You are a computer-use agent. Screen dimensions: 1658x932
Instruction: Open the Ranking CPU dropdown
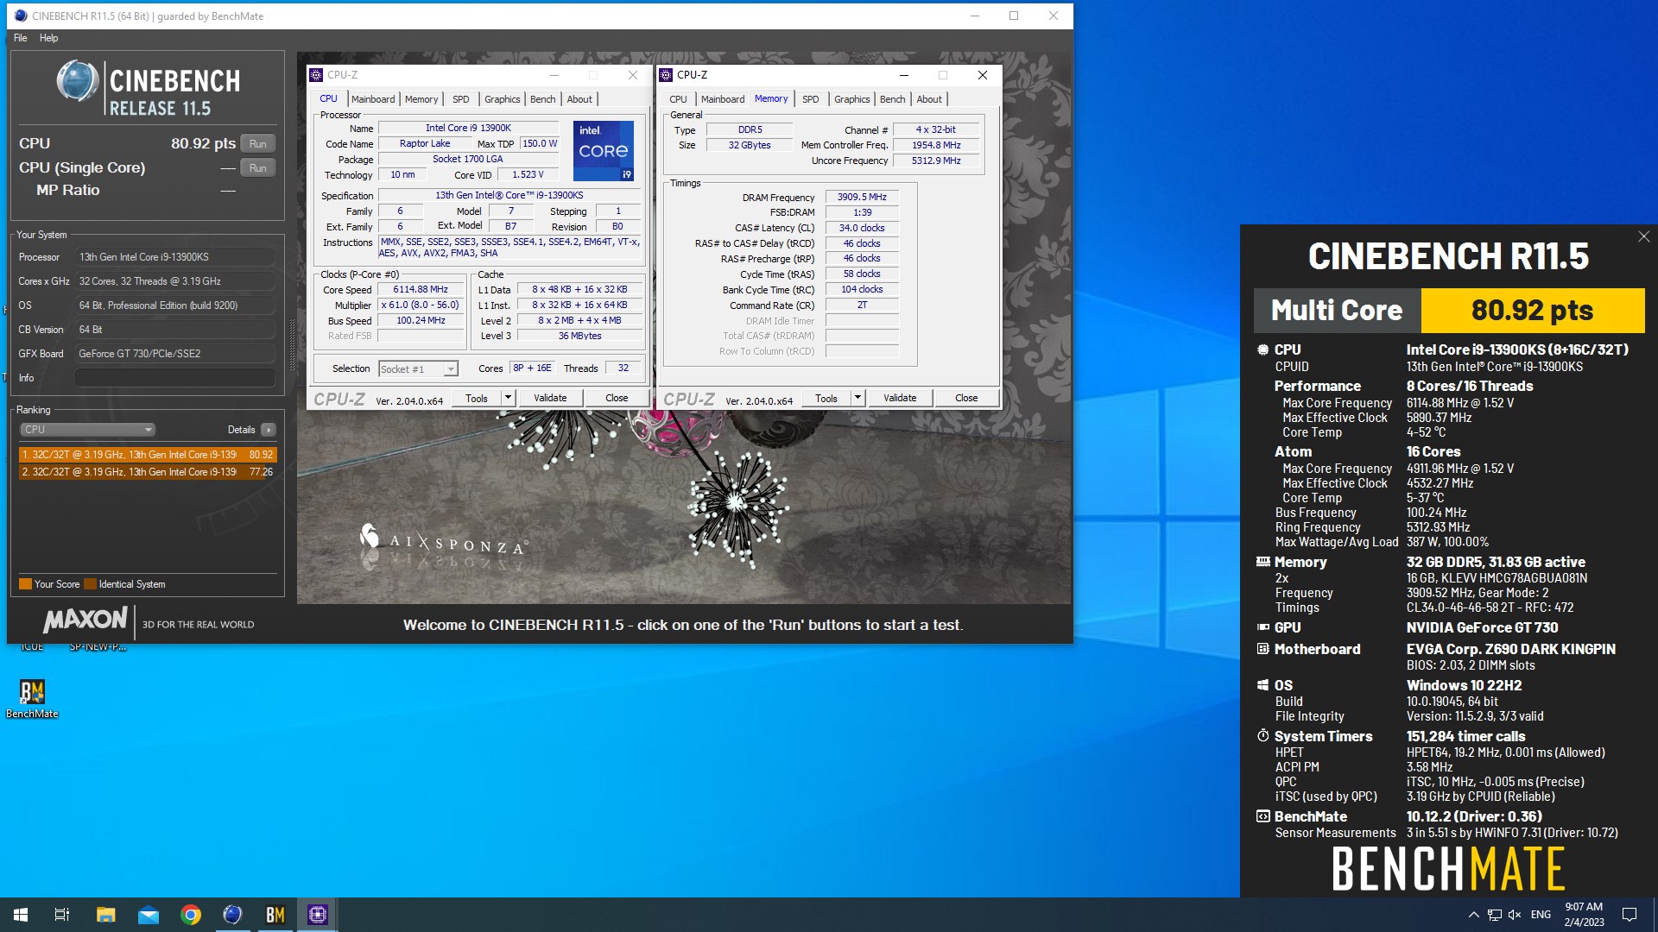tap(87, 430)
